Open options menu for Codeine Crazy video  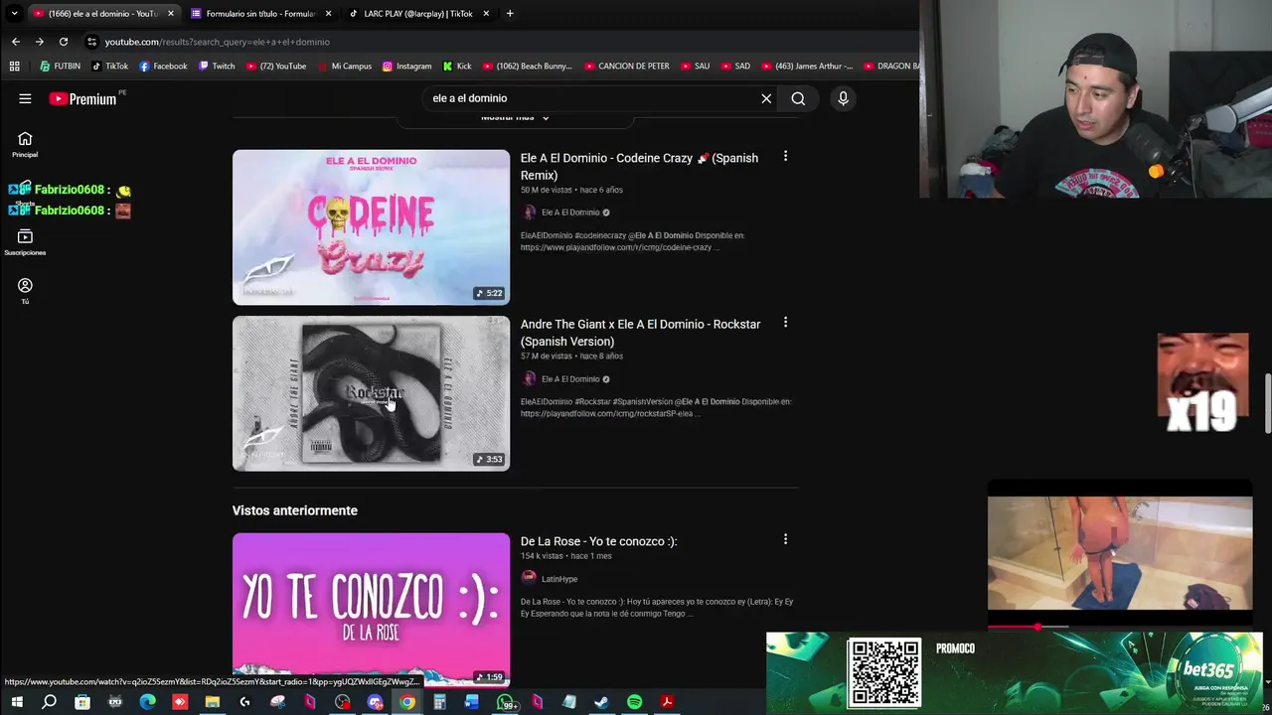pyautogui.click(x=785, y=156)
